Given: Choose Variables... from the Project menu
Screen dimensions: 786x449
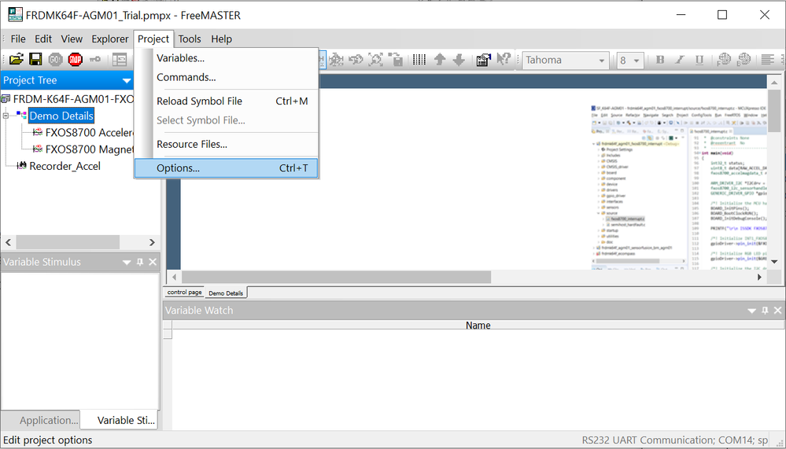Looking at the screenshot, I should coord(226,58).
